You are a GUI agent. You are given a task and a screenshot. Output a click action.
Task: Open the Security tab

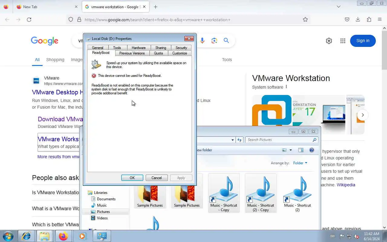[x=181, y=48]
